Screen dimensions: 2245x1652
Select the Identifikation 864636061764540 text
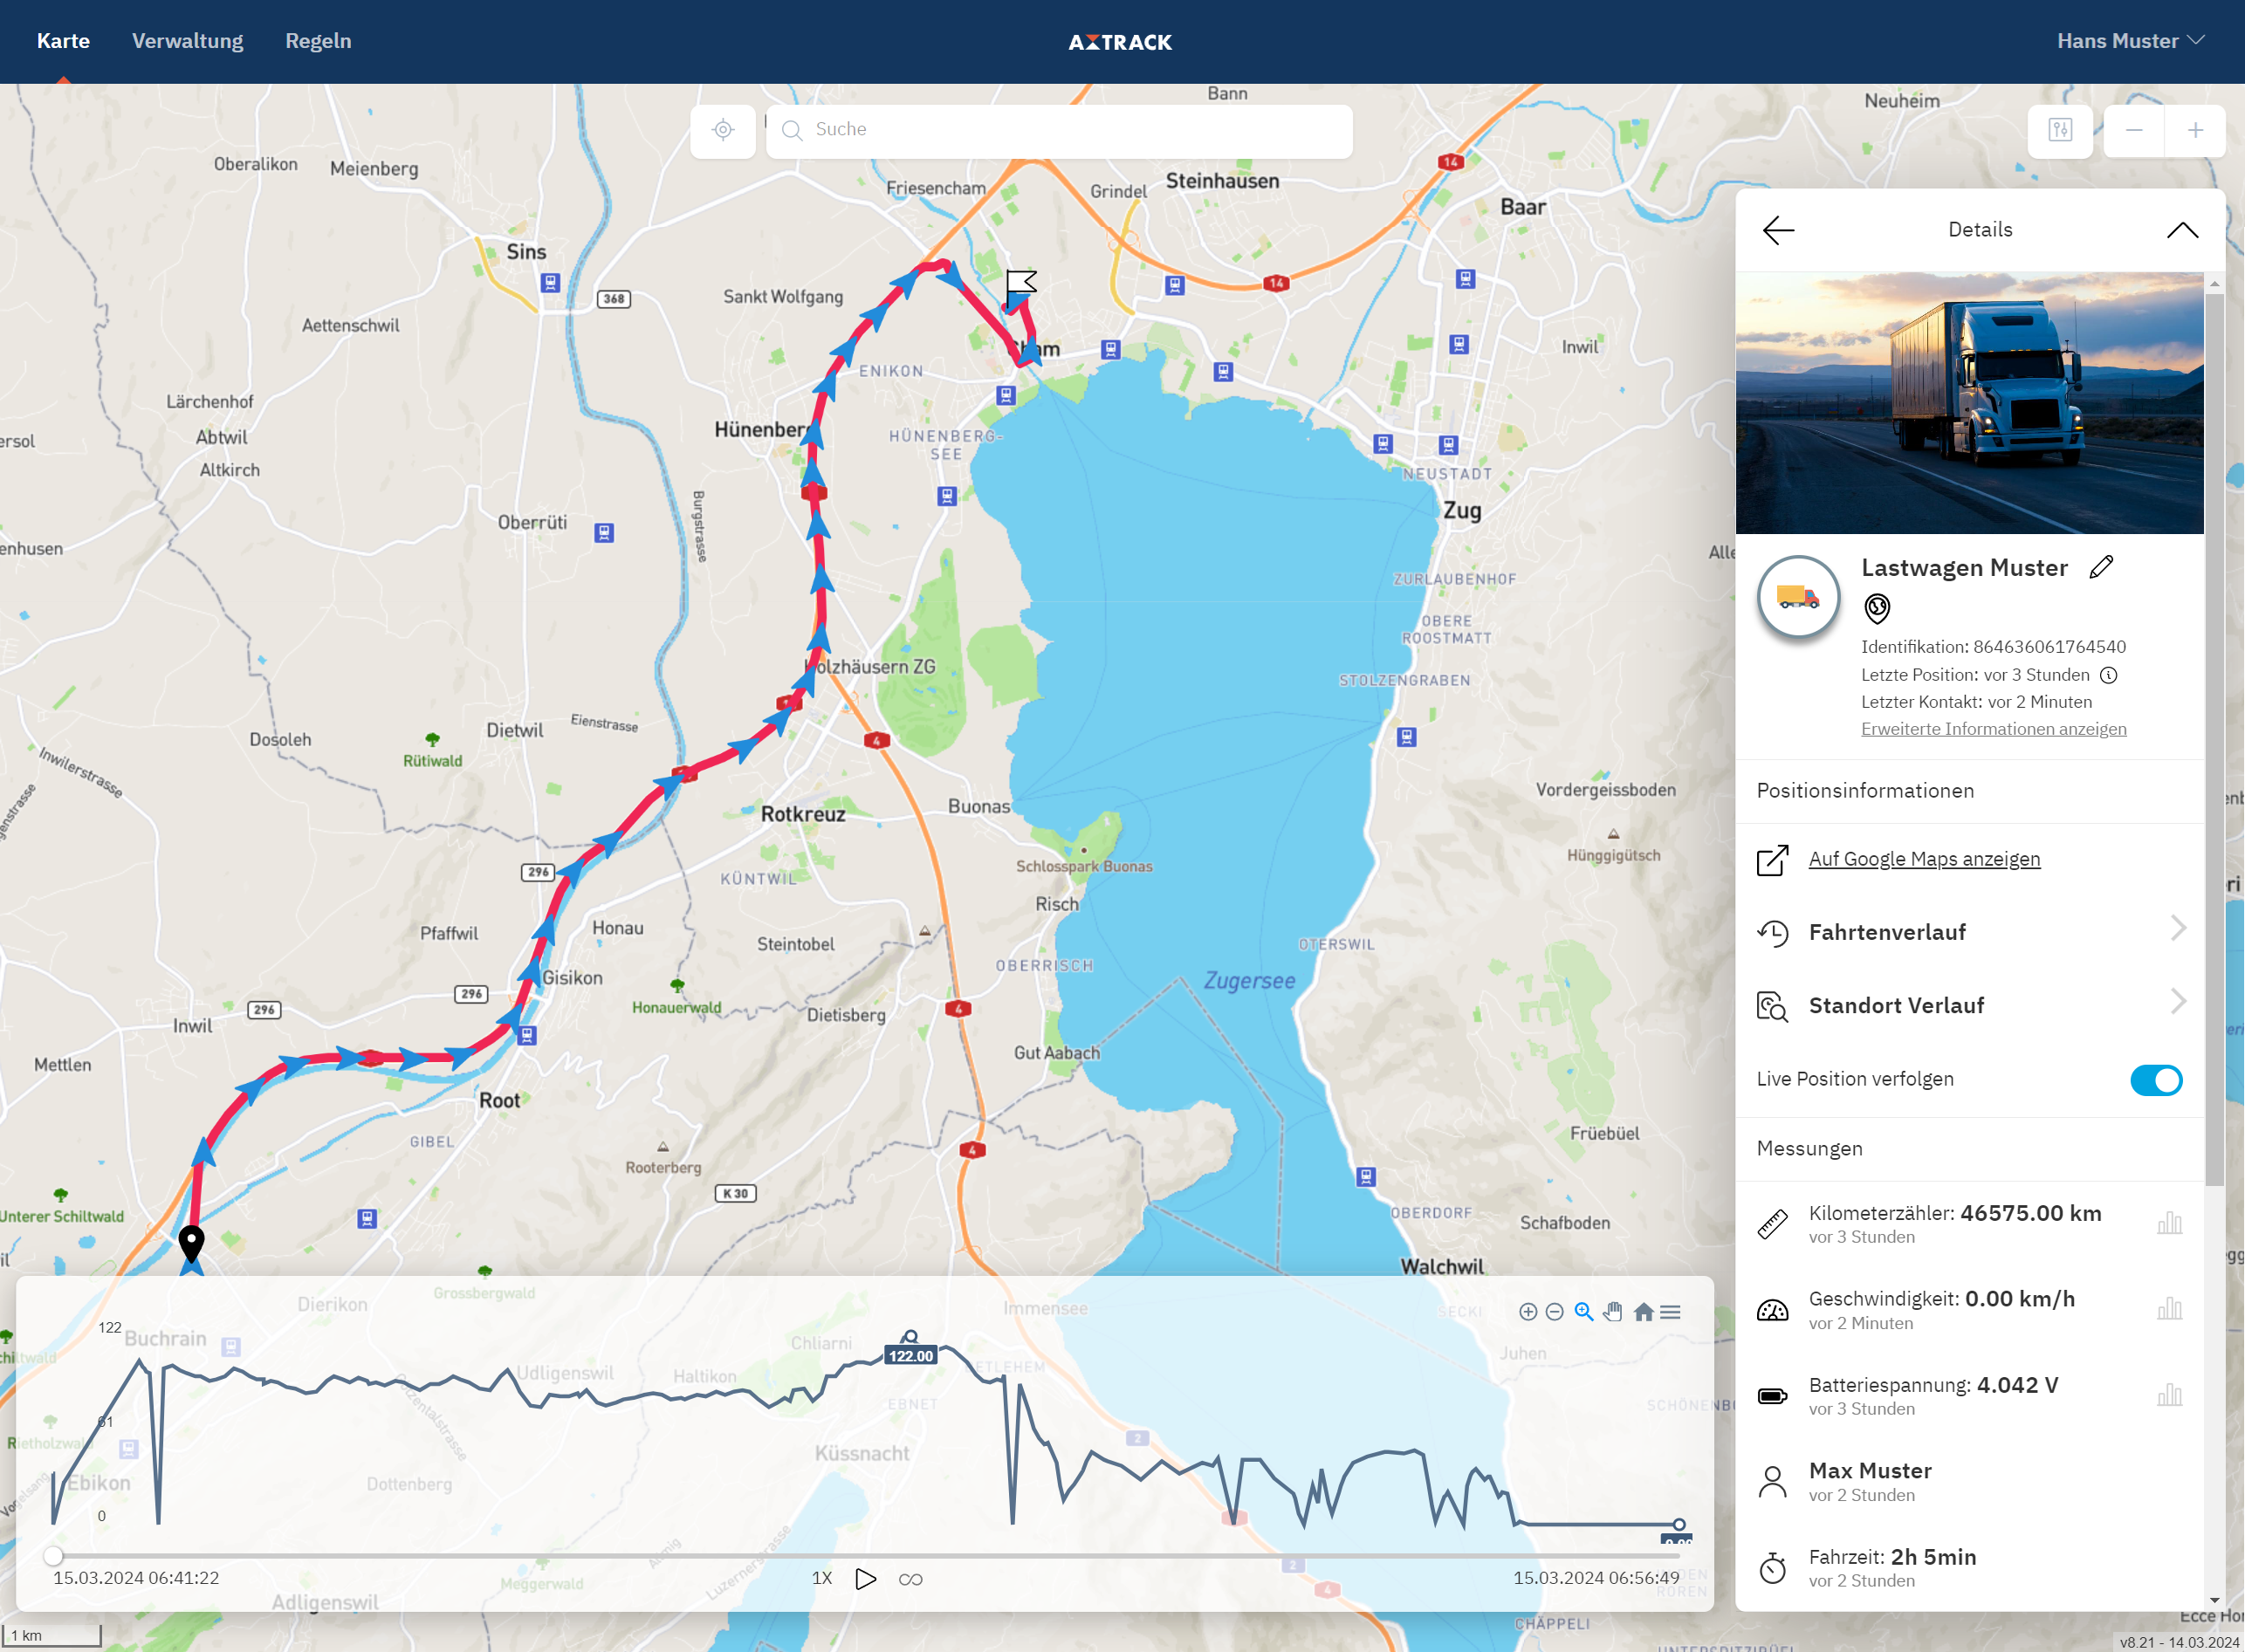(x=1993, y=647)
